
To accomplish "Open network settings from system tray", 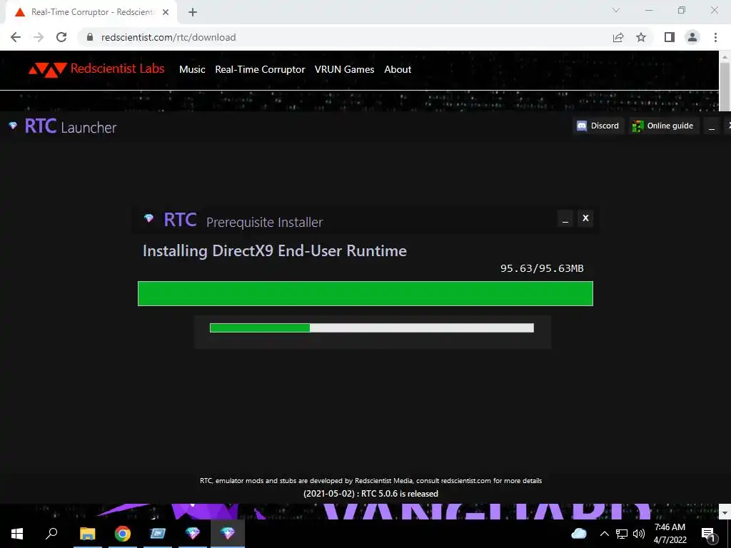I will [622, 534].
